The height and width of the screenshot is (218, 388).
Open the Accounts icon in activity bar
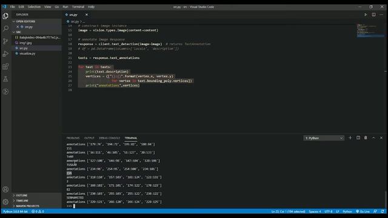coord(5,190)
